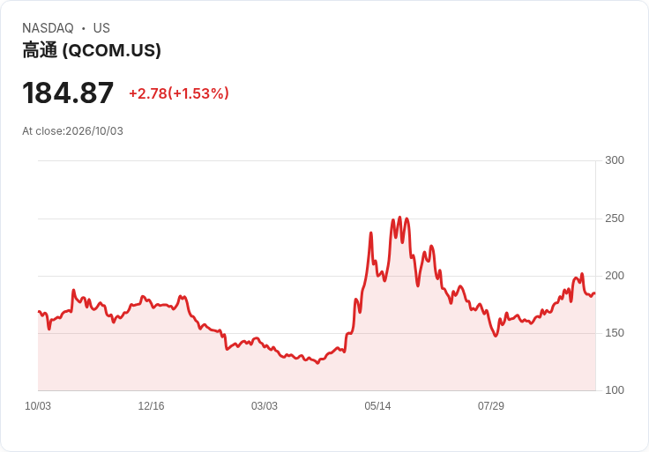Click the 12/16 date axis label
The width and height of the screenshot is (649, 452).
(151, 405)
